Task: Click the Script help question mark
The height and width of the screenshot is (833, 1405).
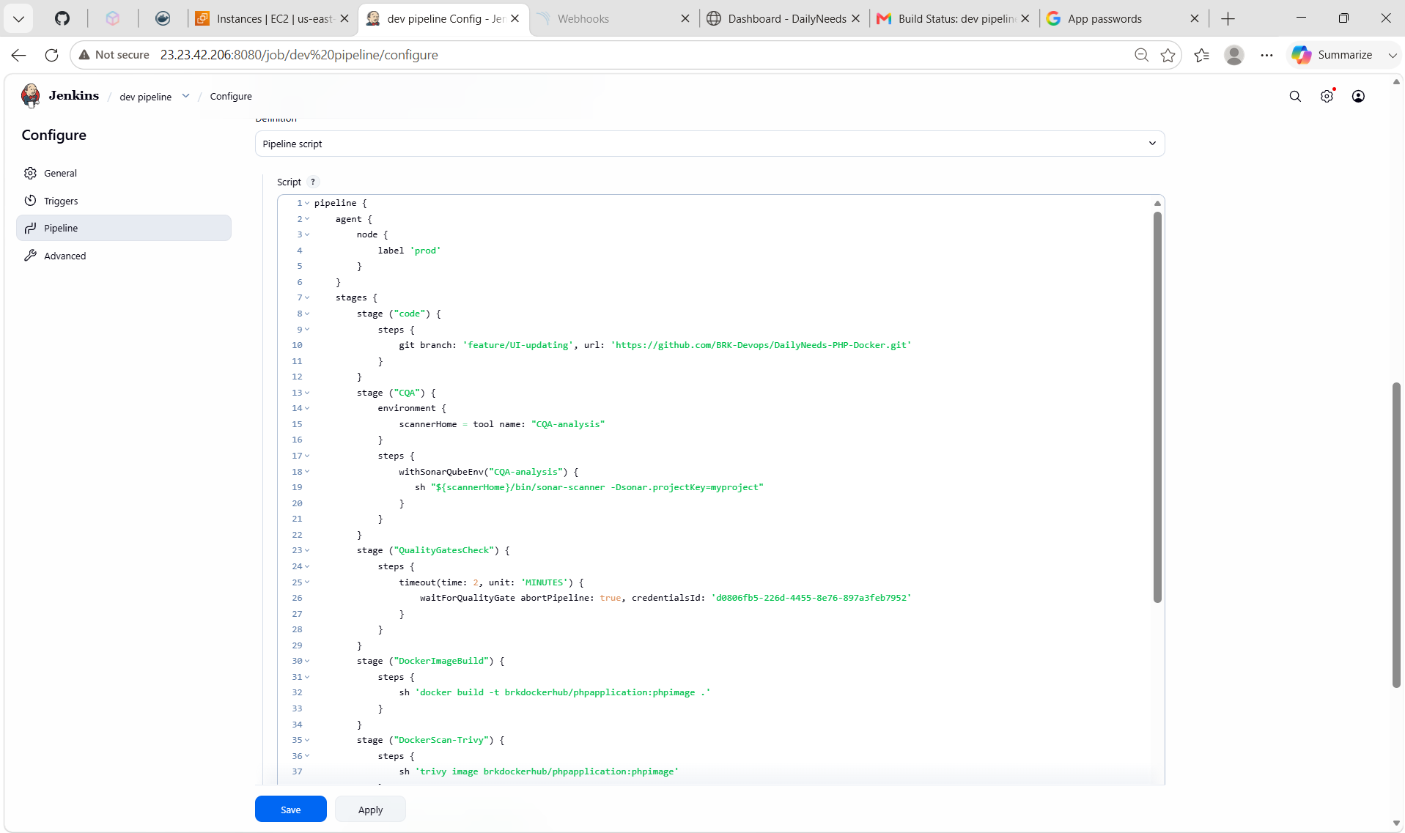Action: (313, 182)
